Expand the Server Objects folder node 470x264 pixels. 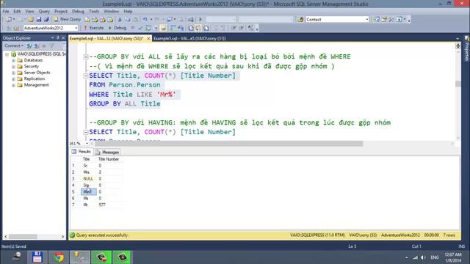[x=13, y=73]
